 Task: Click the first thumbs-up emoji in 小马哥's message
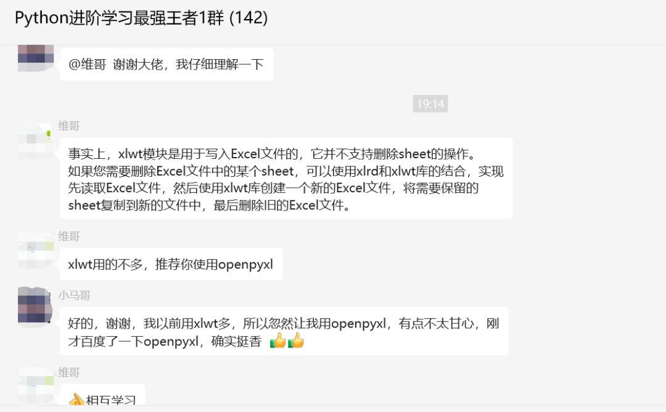pos(278,341)
